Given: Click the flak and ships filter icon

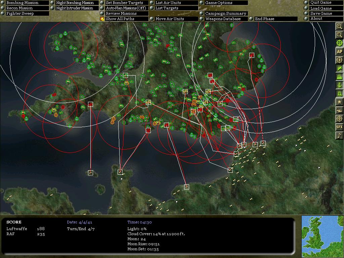Looking at the screenshot, I should pos(339,110).
